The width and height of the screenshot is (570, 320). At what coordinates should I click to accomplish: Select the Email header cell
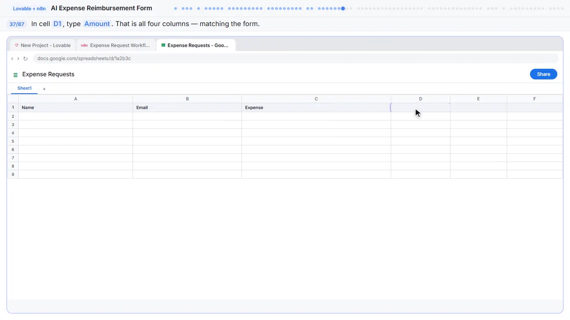tap(187, 108)
